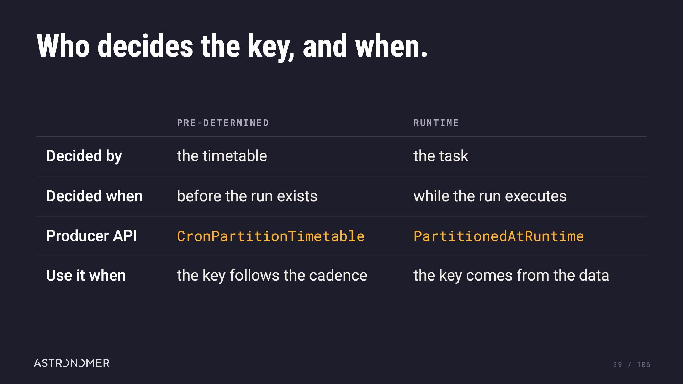Click the slide title heading
The image size is (683, 384).
[232, 46]
